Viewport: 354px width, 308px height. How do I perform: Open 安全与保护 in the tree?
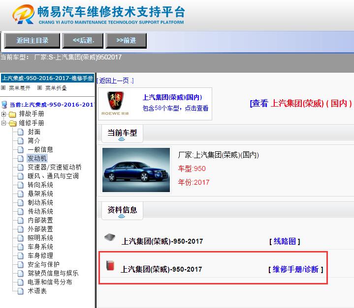point(43,264)
